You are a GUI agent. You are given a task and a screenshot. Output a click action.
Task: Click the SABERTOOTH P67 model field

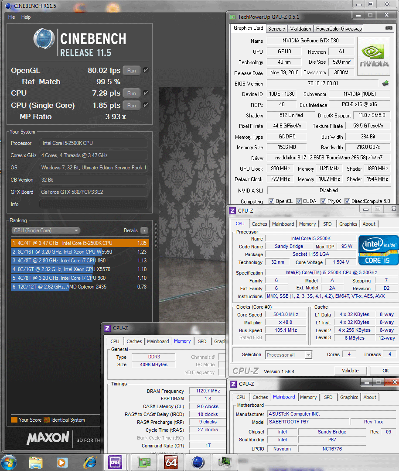tap(308, 422)
